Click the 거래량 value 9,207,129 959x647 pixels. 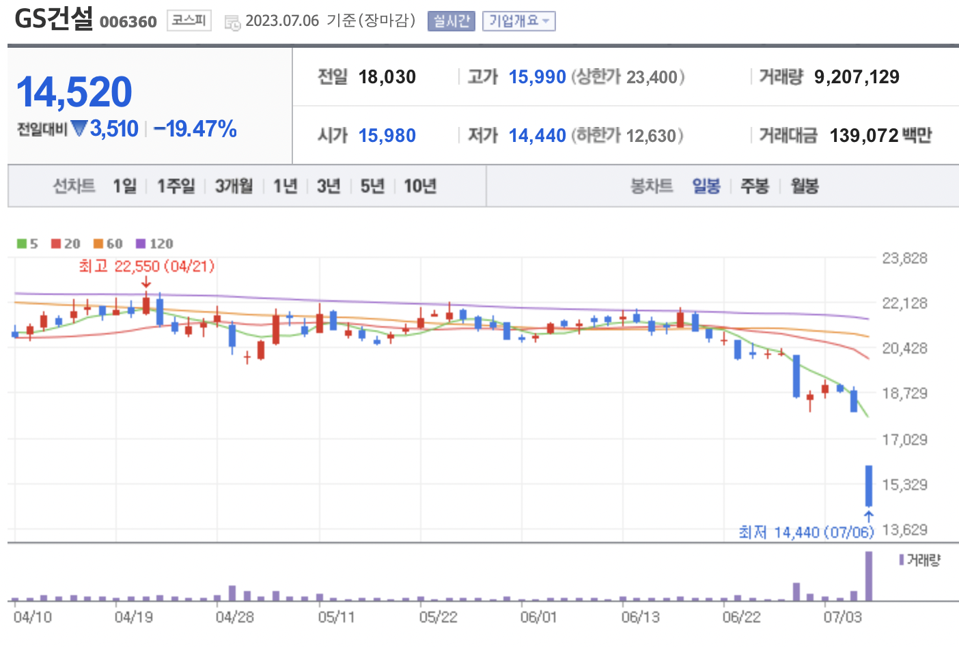point(857,77)
